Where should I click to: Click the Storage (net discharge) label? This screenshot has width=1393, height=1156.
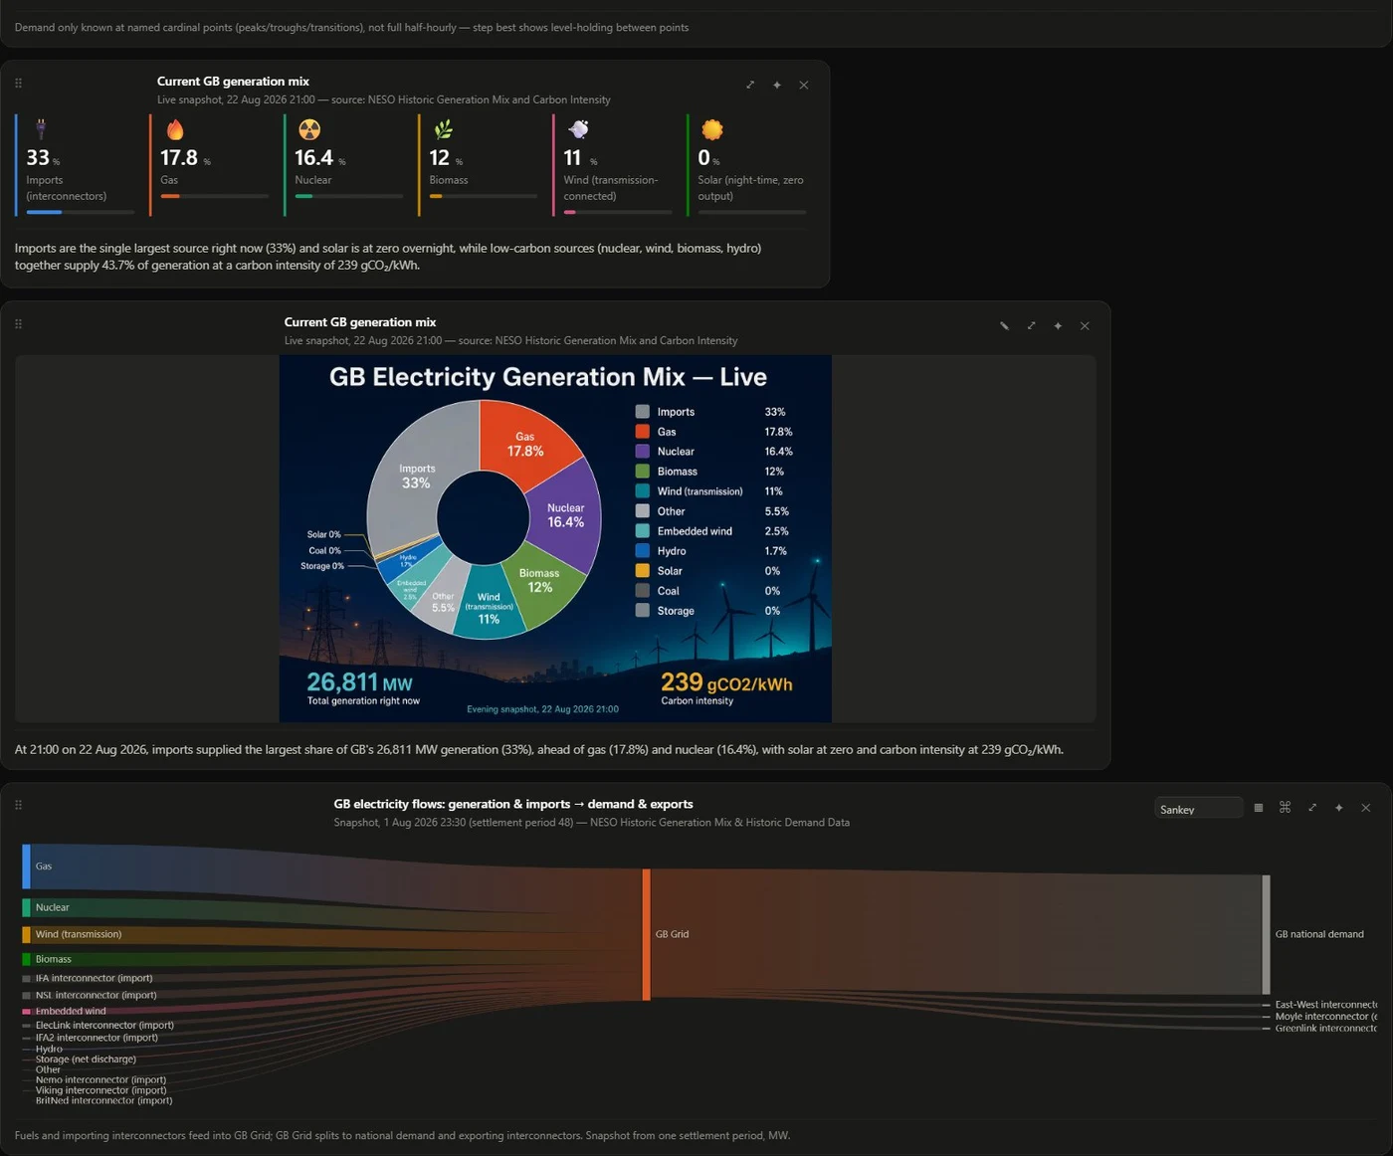tap(86, 1060)
